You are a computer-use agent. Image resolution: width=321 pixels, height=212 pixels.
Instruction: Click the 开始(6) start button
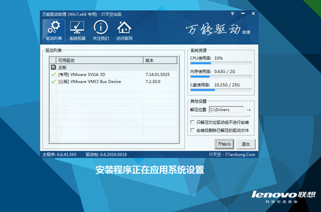[x=224, y=144]
